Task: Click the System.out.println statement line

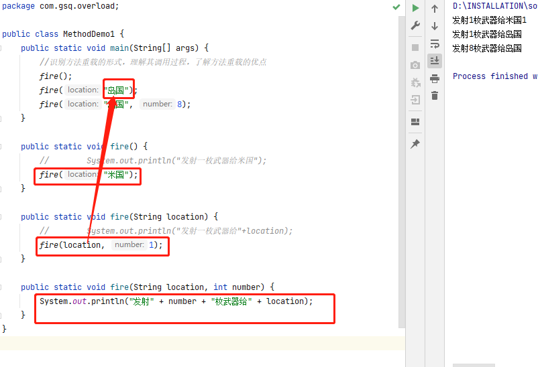Action: pyautogui.click(x=176, y=301)
